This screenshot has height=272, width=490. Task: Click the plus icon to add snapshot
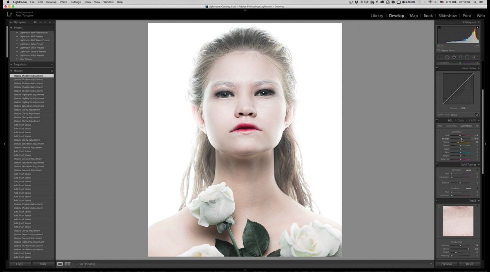click(x=52, y=64)
